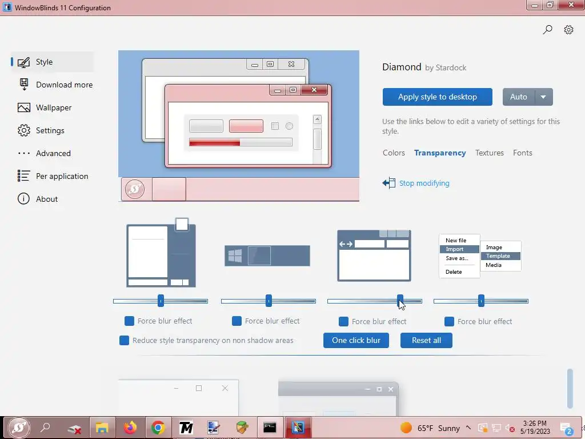The height and width of the screenshot is (439, 585).
Task: Click the taskbar transparency illustration
Action: pyautogui.click(x=267, y=256)
